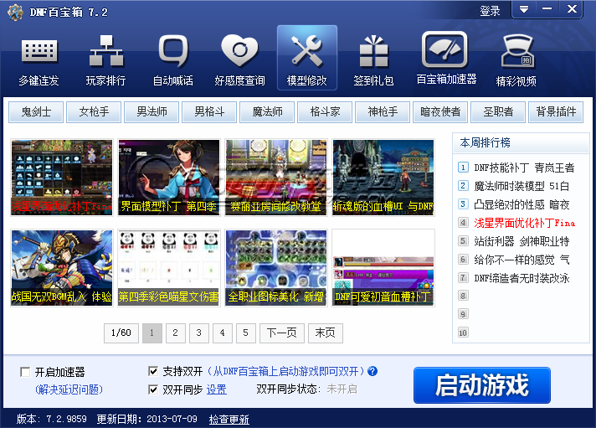This screenshot has height=428, width=596.
Task: Click the DNF百宝箱 app logo icon
Action: [x=15, y=13]
